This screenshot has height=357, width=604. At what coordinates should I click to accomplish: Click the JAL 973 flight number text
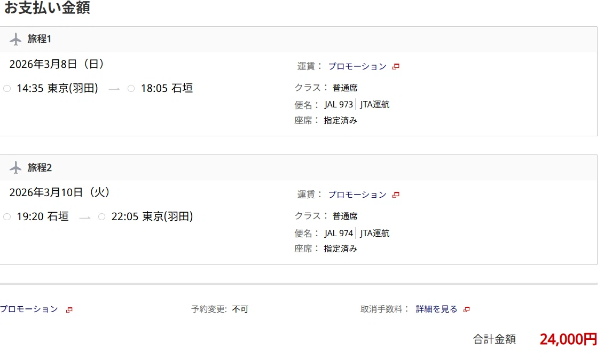[x=339, y=104]
